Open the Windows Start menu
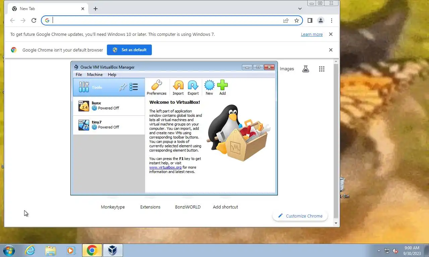This screenshot has width=429, height=257. 8,250
